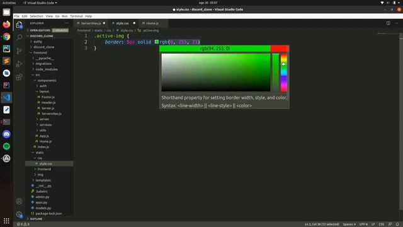Collapse the frontend folder
Image resolution: width=403 pixels, height=227 pixels.
tap(40, 52)
